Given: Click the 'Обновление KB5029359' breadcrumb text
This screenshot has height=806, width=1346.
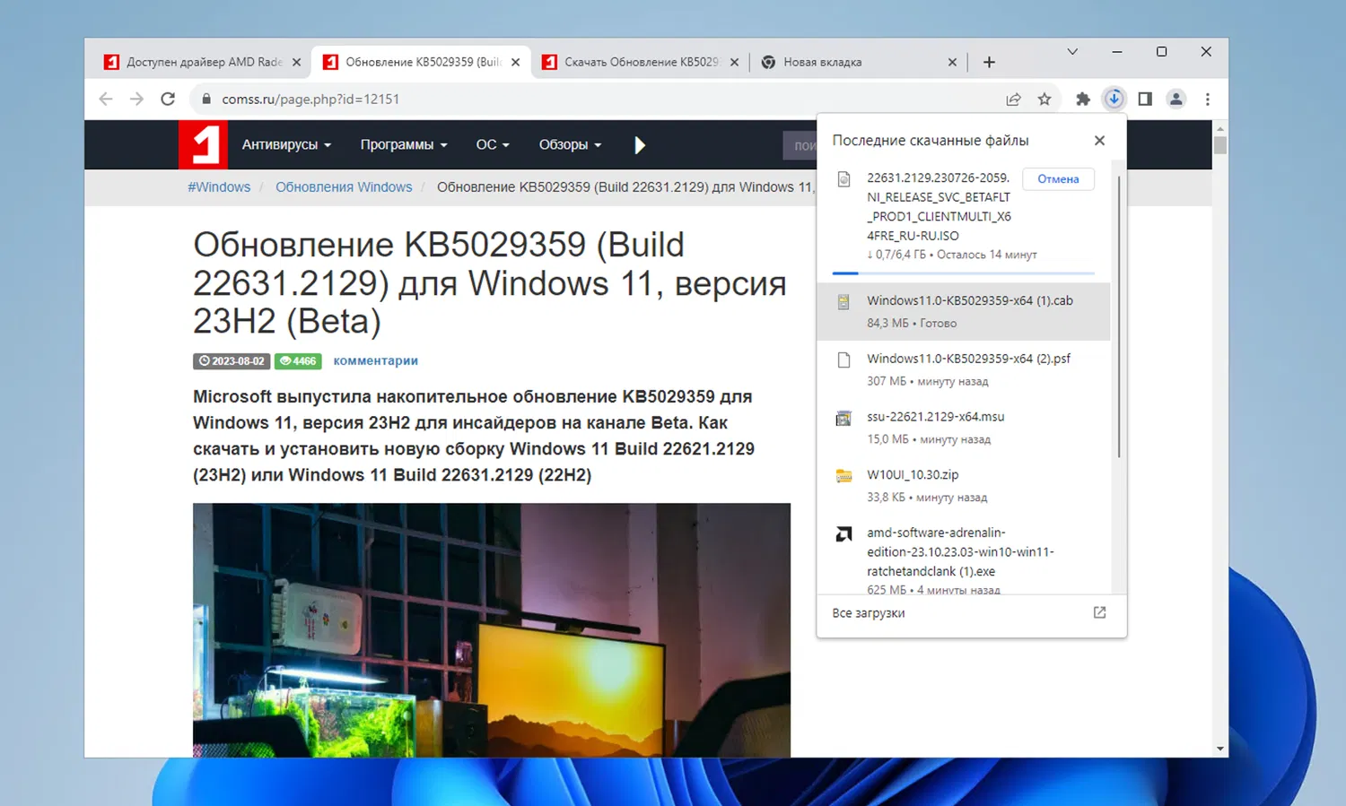Looking at the screenshot, I should click(x=625, y=187).
